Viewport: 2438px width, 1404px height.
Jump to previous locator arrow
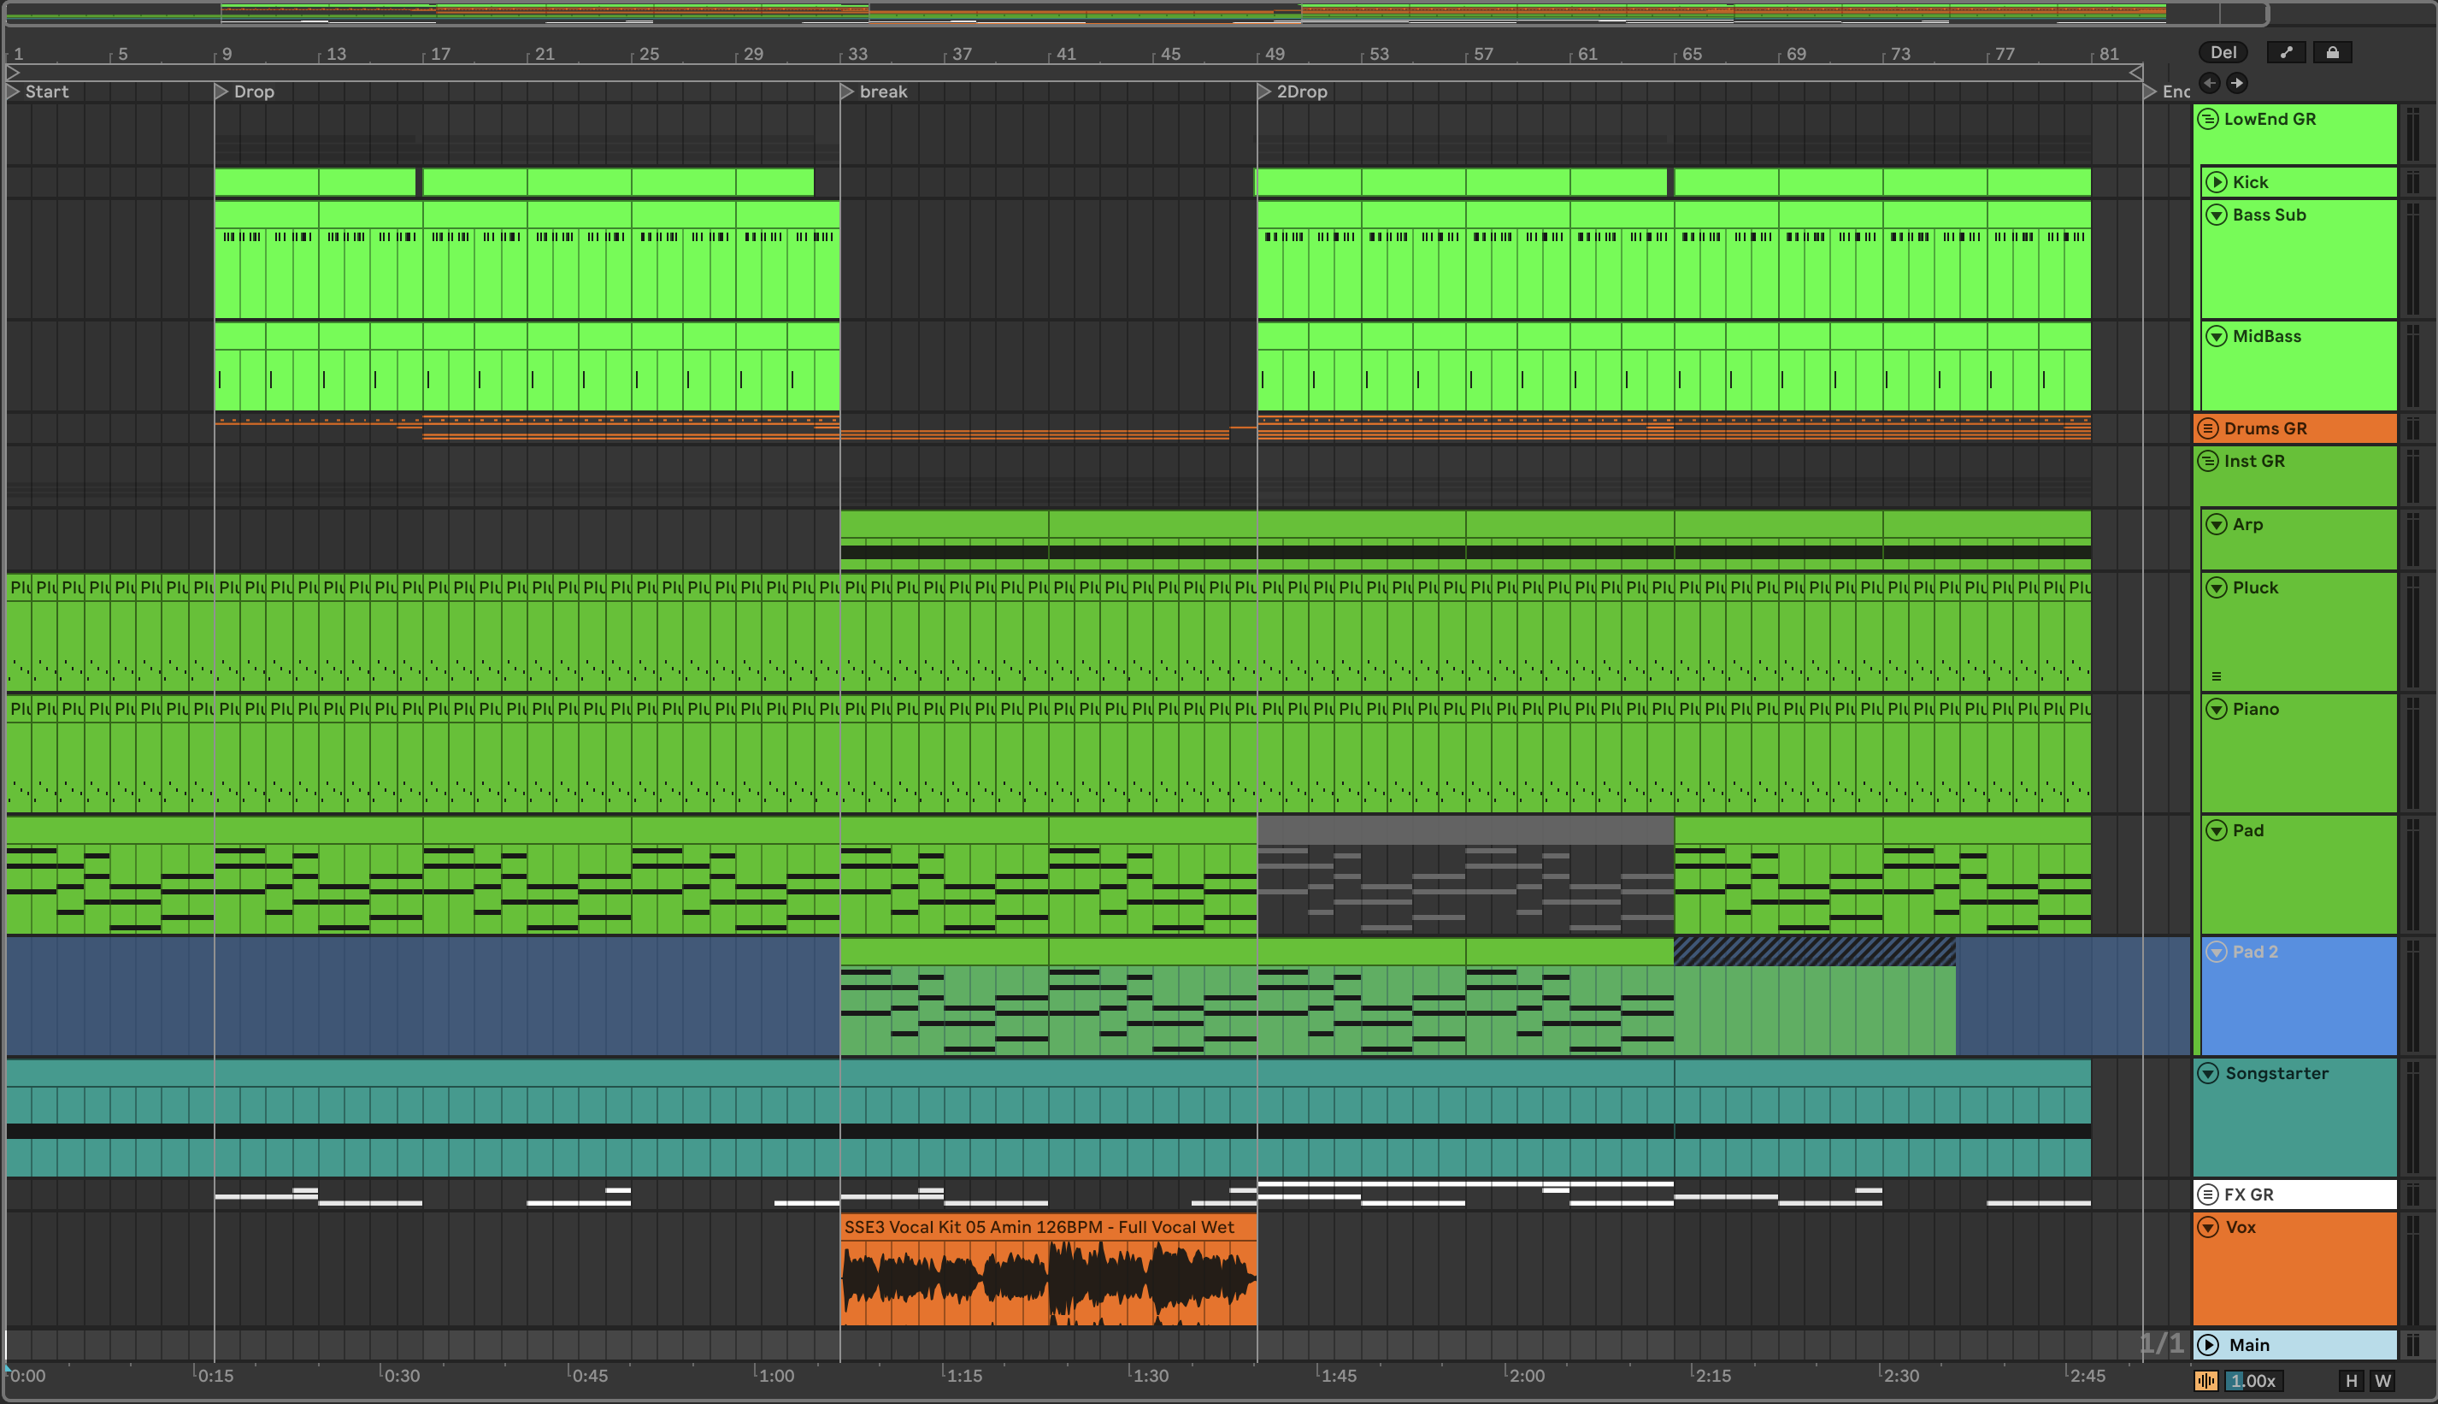coord(2210,83)
